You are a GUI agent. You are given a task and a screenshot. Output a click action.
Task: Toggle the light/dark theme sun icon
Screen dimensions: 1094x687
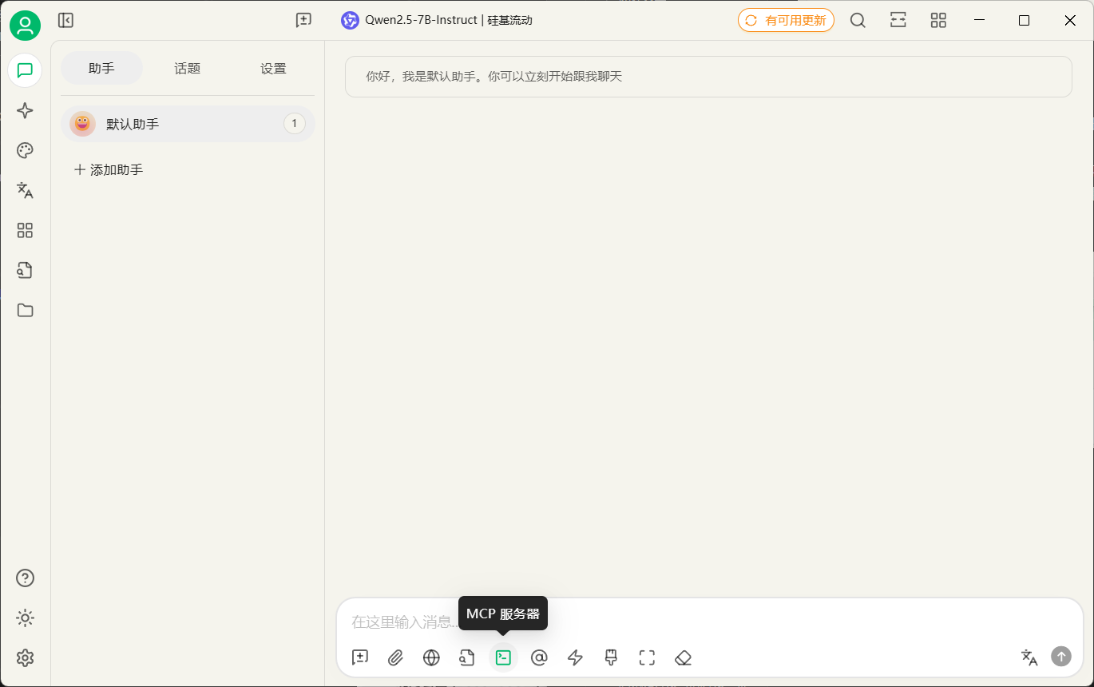[25, 618]
